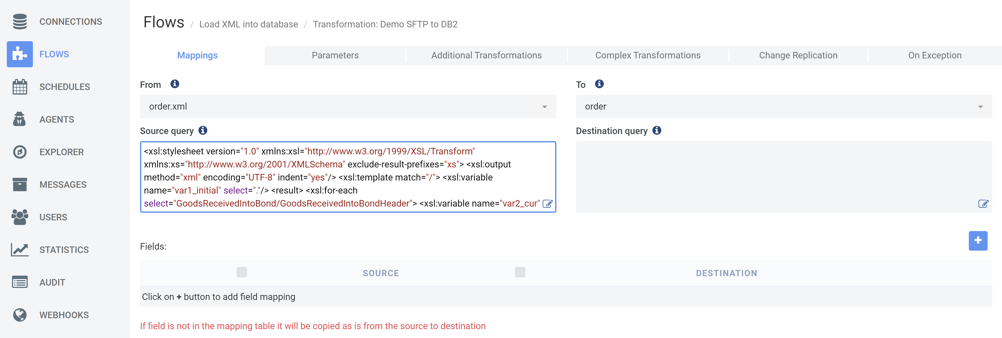This screenshot has height=338, width=1002.
Task: Open the Complex Transformations tab
Action: (647, 55)
